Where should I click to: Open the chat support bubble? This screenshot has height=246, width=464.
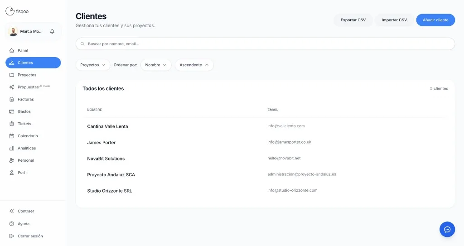click(x=447, y=229)
